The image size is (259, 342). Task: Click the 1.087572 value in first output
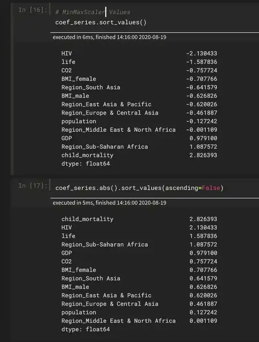(203, 147)
